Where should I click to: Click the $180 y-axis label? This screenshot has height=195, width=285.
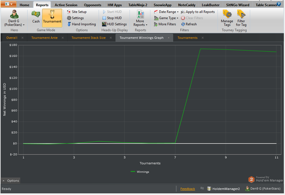13,45
